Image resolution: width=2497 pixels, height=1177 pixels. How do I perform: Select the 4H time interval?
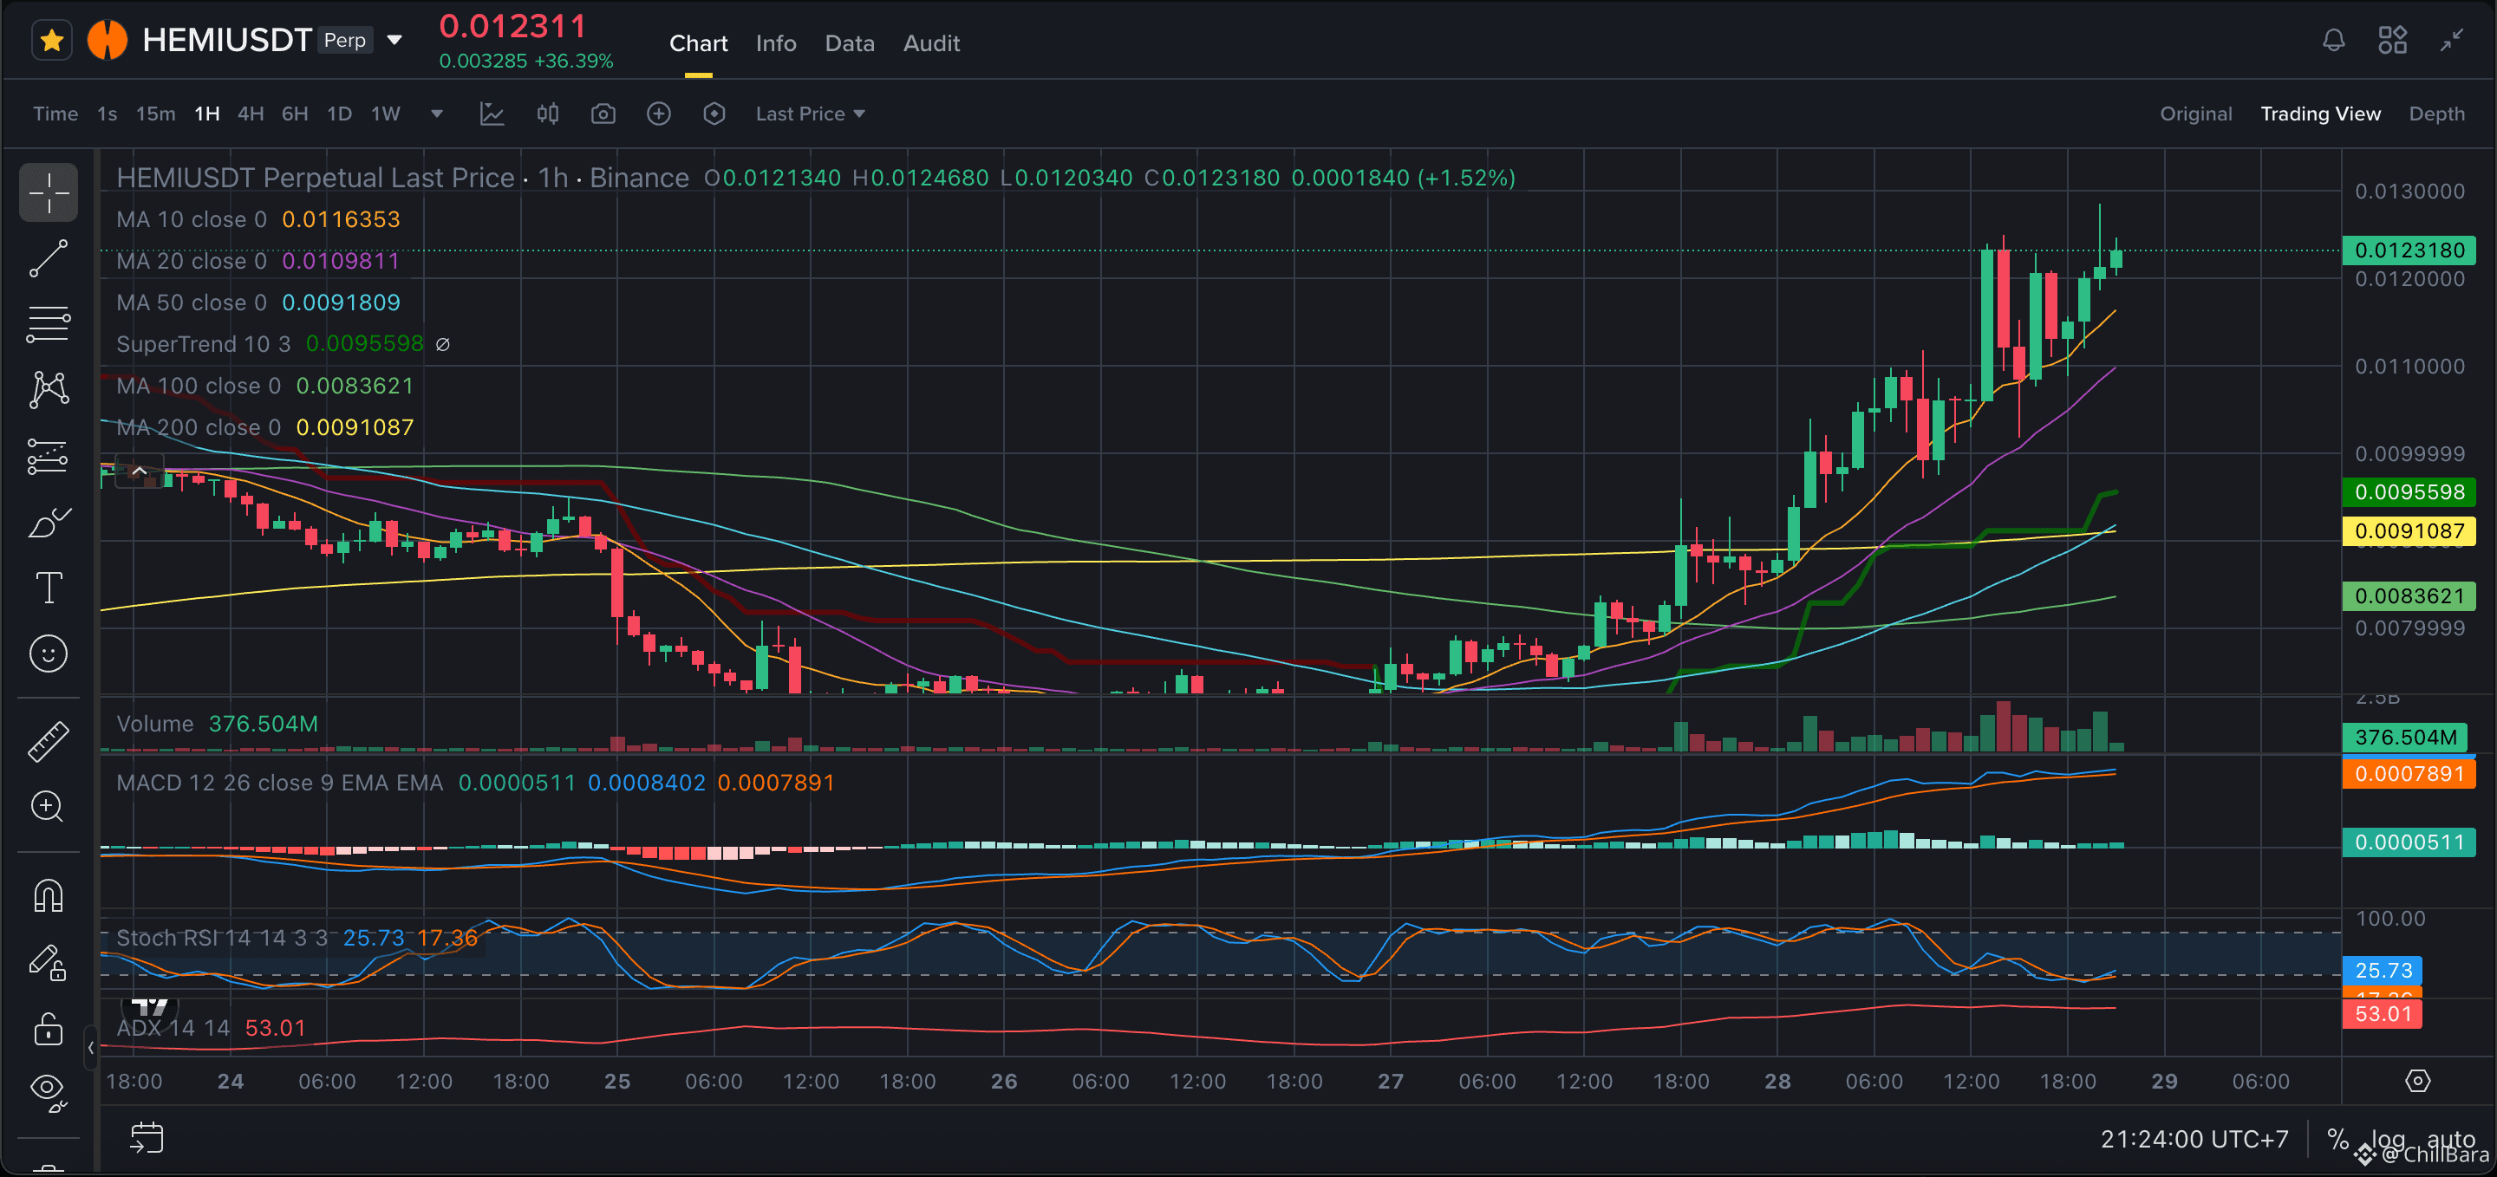(250, 114)
